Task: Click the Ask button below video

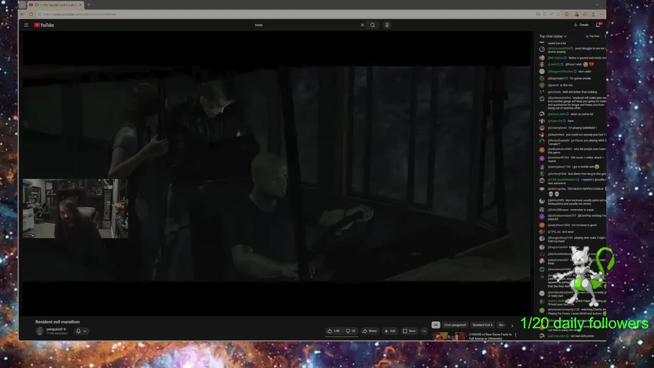Action: click(x=390, y=331)
